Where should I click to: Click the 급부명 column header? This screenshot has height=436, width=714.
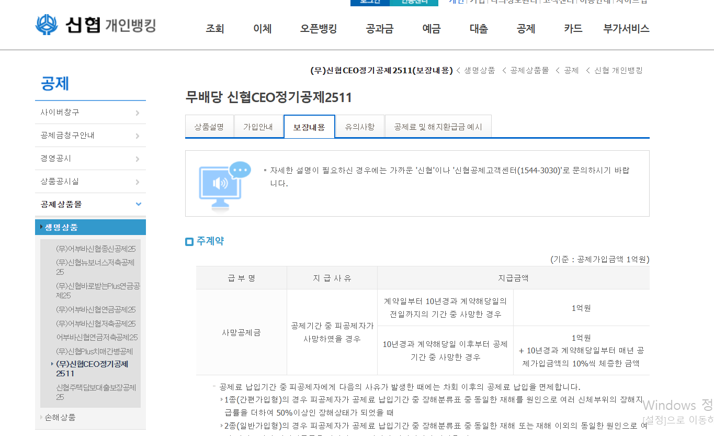click(242, 278)
